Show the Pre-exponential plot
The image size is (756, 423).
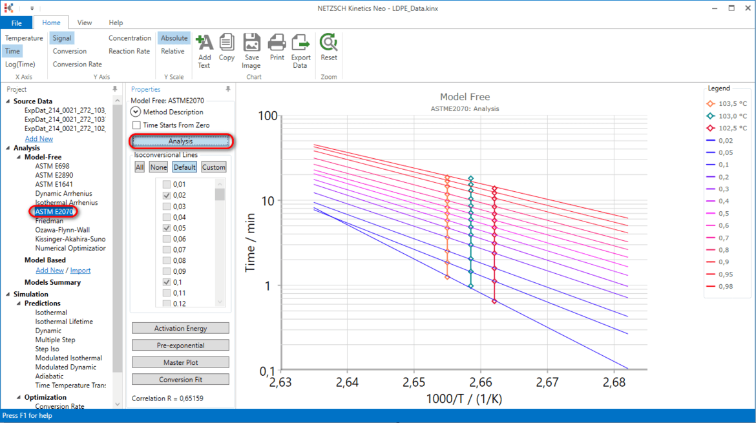click(x=180, y=346)
